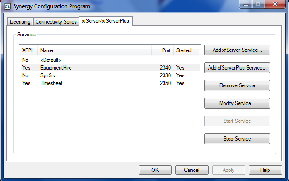289x181 pixels.
Task: Minimize the Synergy Configuration Program window
Action: [246, 5]
